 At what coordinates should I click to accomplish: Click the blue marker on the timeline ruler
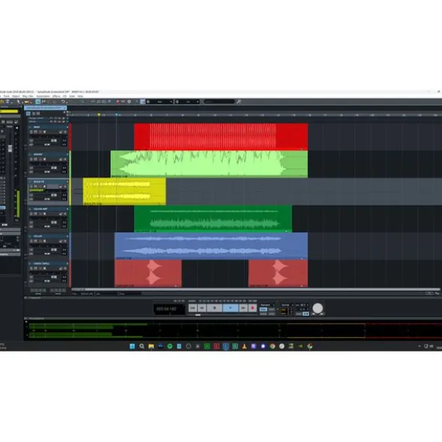click(116, 114)
